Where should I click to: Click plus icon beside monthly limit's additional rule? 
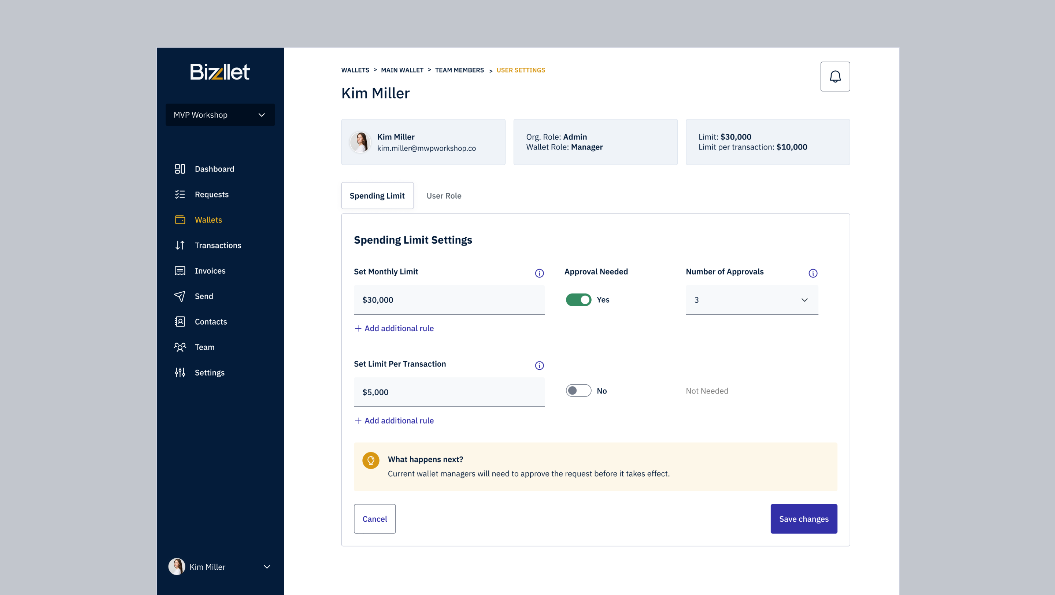pyautogui.click(x=358, y=328)
